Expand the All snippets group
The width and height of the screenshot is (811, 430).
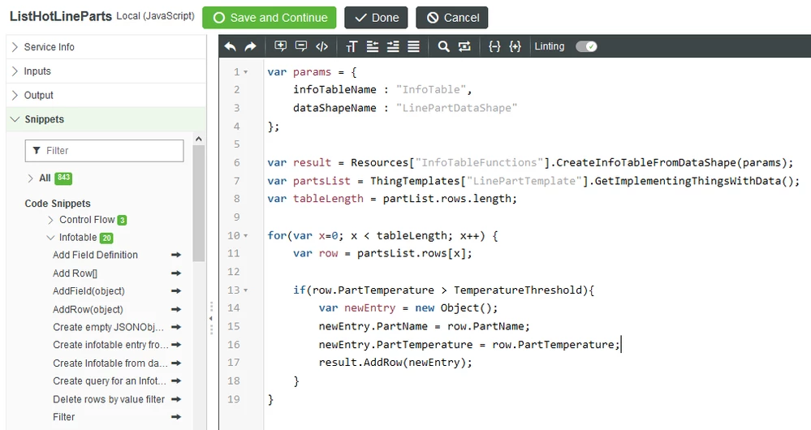30,178
